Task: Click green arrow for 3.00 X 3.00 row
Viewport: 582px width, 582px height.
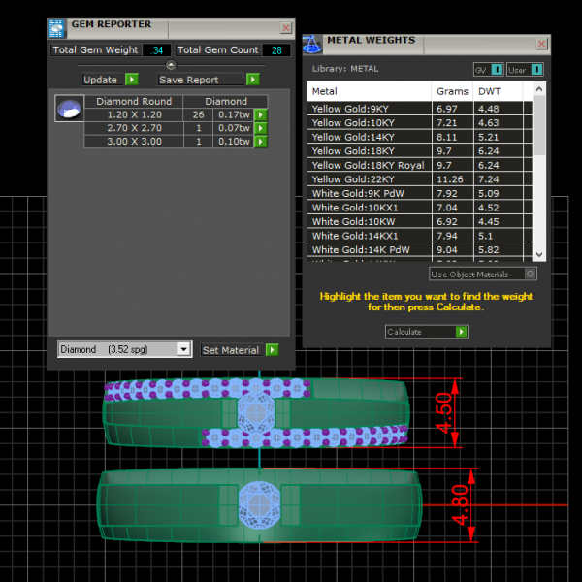Action: tap(260, 142)
